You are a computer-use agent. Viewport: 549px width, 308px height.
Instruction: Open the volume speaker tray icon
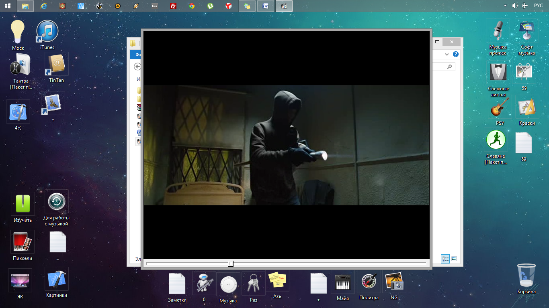pyautogui.click(x=515, y=6)
